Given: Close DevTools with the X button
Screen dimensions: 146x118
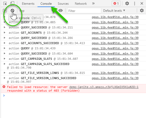Looking at the screenshot, I should [142, 4].
